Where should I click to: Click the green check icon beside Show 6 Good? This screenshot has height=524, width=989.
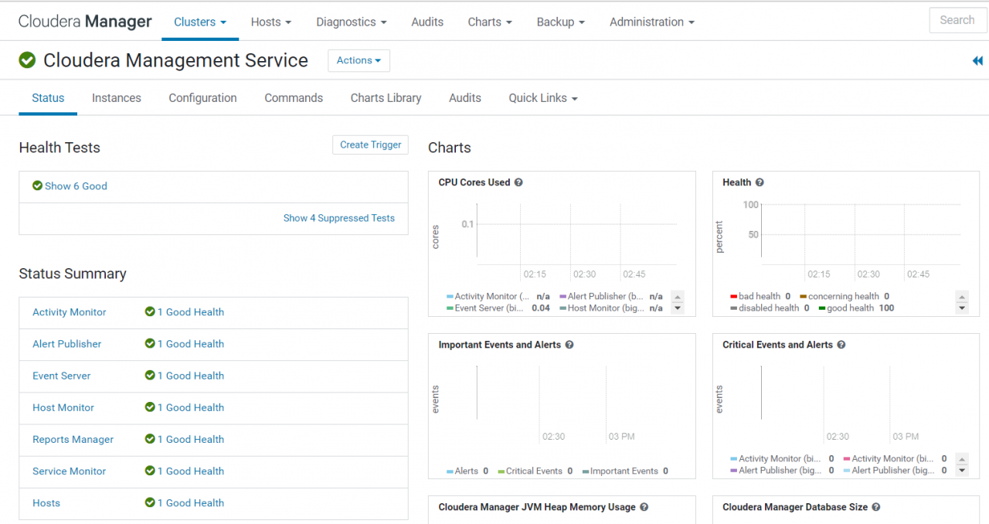37,185
